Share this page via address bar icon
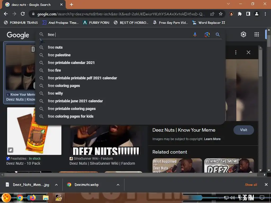Image resolution: width=271 pixels, height=203 pixels. (x=212, y=14)
